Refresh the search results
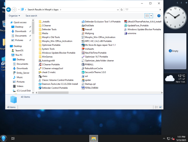 click(122, 10)
